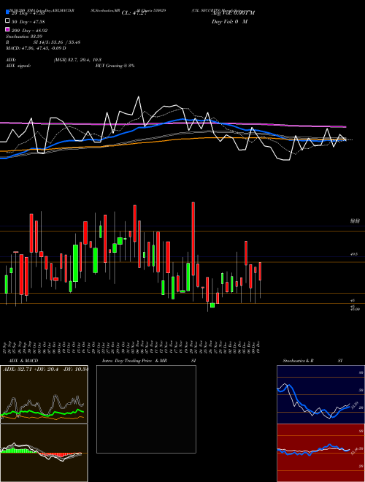This screenshot has width=365, height=482.
Task: Click the 'Stochastics: 33.59' reading
Action: (24, 37)
